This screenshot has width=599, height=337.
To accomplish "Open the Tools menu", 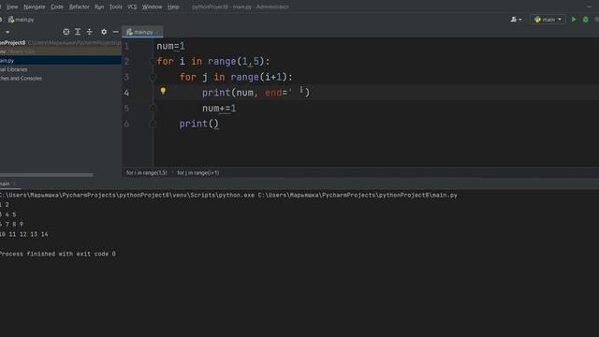I will point(116,7).
